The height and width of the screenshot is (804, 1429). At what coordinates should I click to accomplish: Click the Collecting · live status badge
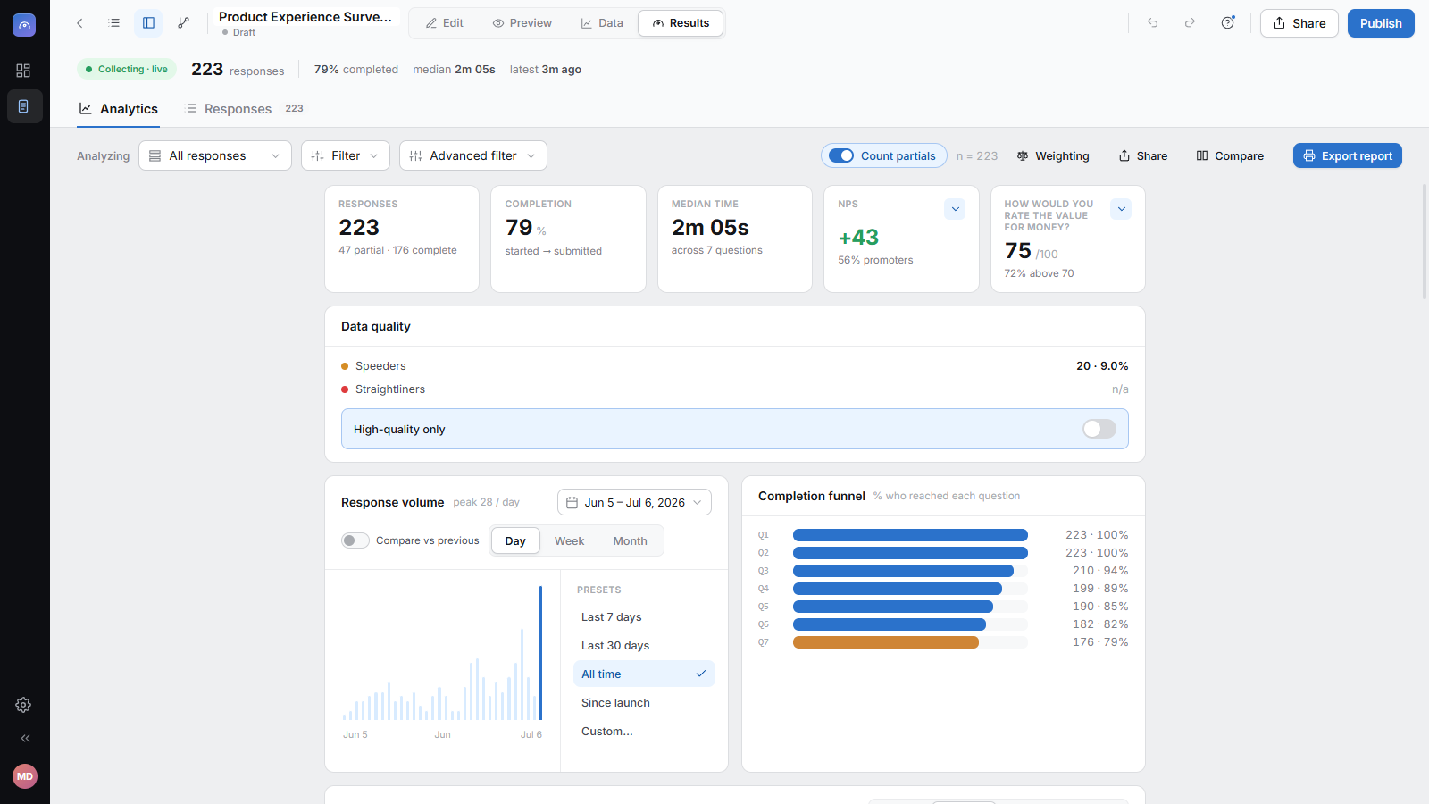point(127,69)
